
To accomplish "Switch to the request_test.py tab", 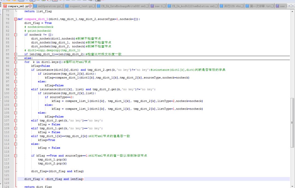I will point(80,6).
